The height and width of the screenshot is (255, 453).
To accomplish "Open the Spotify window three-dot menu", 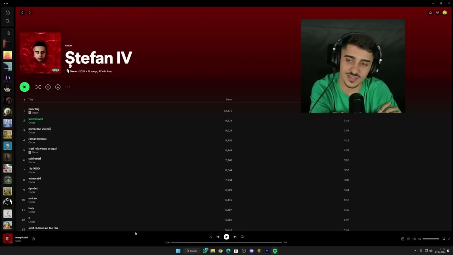I will [6, 3].
